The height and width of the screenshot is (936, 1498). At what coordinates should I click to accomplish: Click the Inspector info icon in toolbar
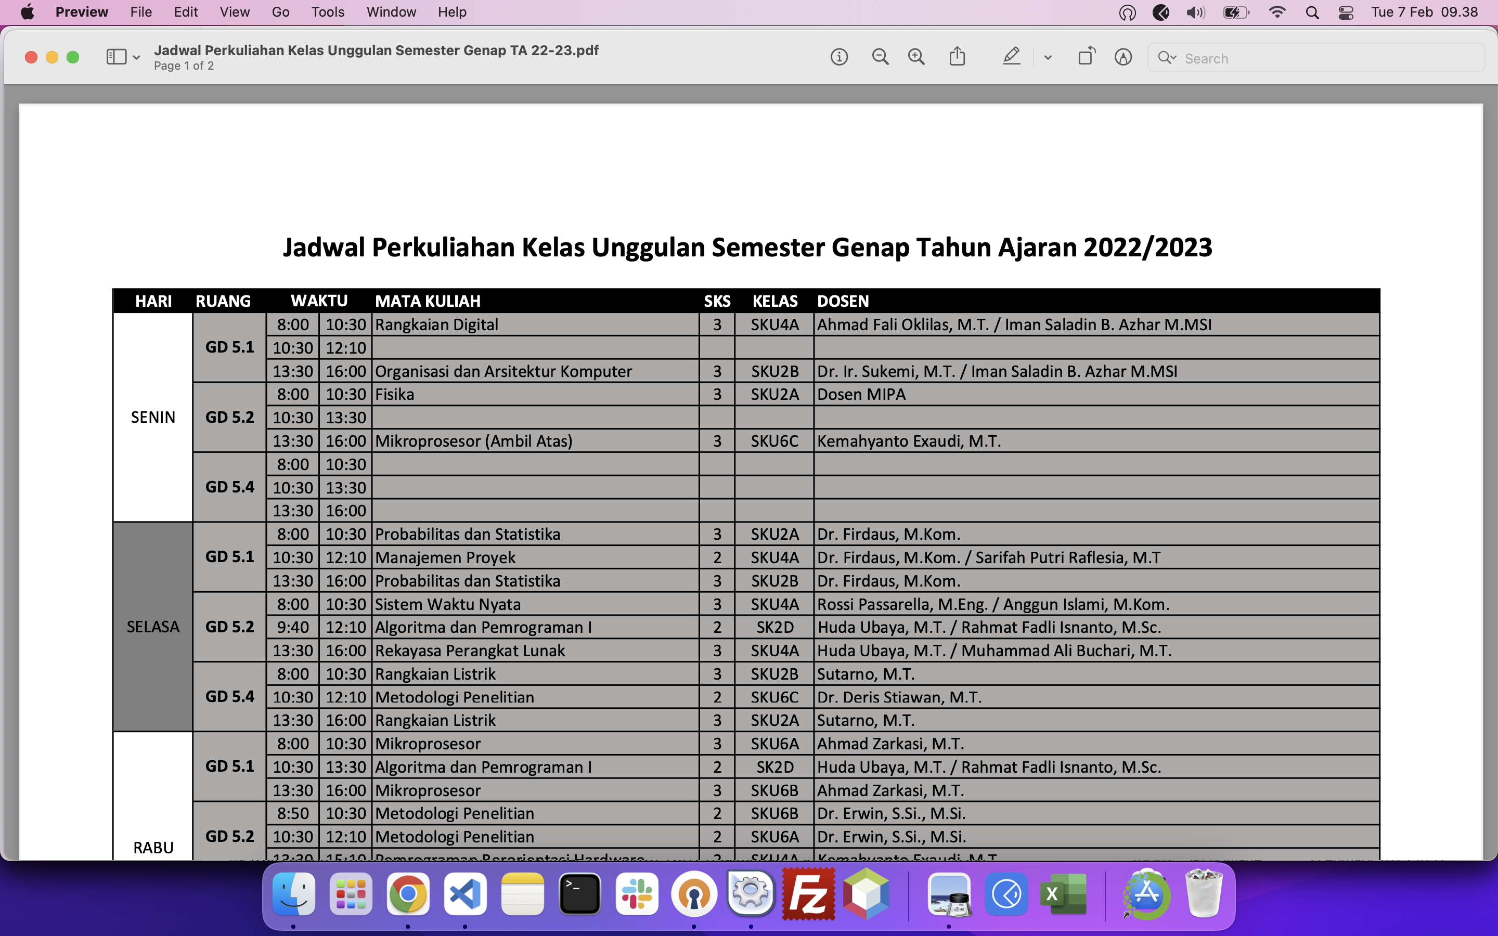coord(839,58)
